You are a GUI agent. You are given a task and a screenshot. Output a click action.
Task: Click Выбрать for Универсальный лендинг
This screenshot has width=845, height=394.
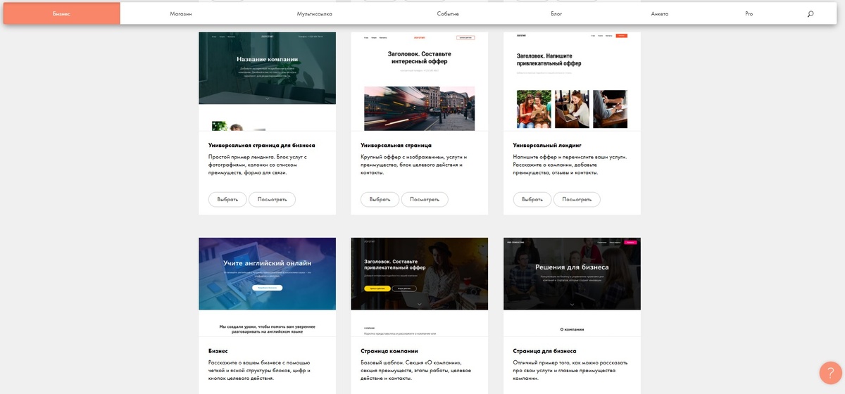[x=532, y=199]
